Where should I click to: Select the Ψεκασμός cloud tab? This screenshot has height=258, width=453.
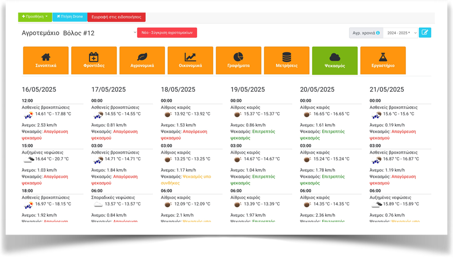click(x=335, y=60)
